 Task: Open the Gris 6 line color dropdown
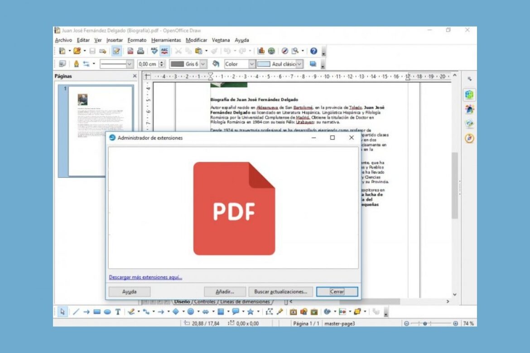(202, 64)
